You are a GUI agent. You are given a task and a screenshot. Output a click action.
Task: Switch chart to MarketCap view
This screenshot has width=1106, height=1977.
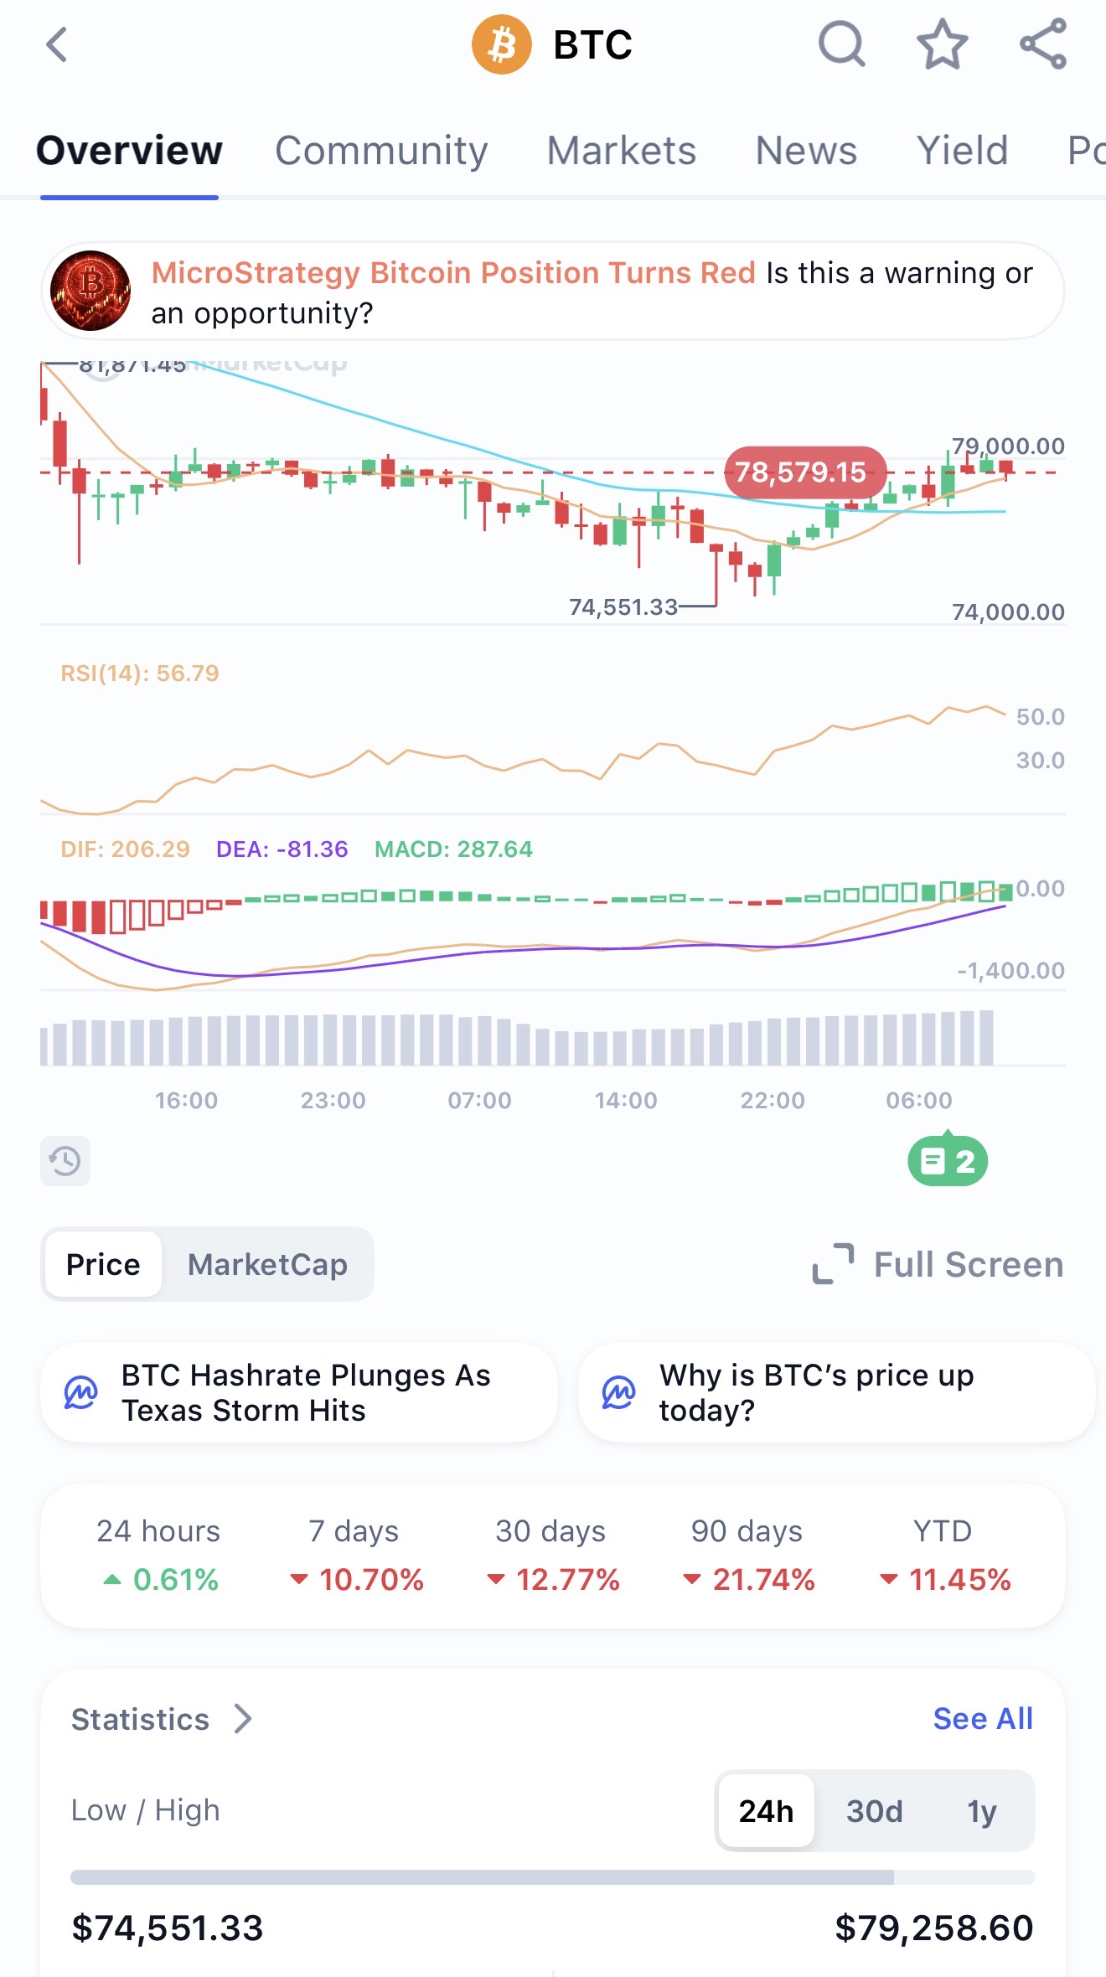pos(267,1264)
